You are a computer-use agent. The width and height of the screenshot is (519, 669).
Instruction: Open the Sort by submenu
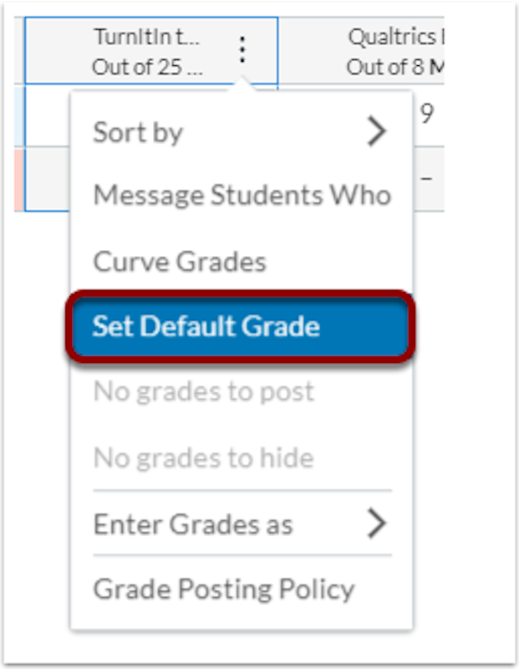tap(138, 131)
